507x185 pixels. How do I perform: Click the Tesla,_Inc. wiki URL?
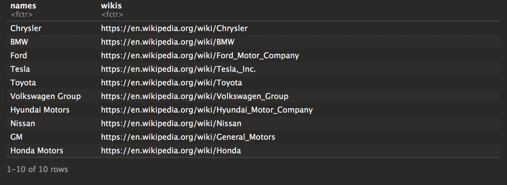(x=178, y=69)
